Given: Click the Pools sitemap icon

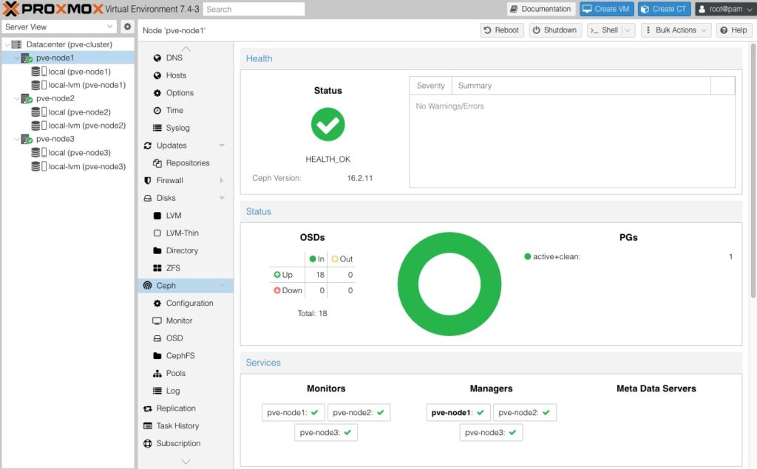Looking at the screenshot, I should tap(157, 374).
